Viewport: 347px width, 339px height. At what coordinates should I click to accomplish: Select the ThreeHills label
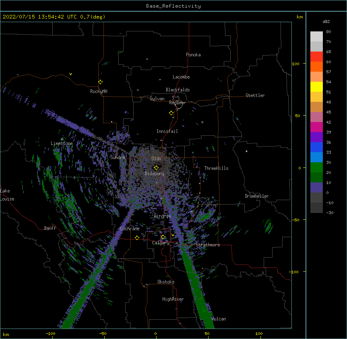pyautogui.click(x=216, y=168)
